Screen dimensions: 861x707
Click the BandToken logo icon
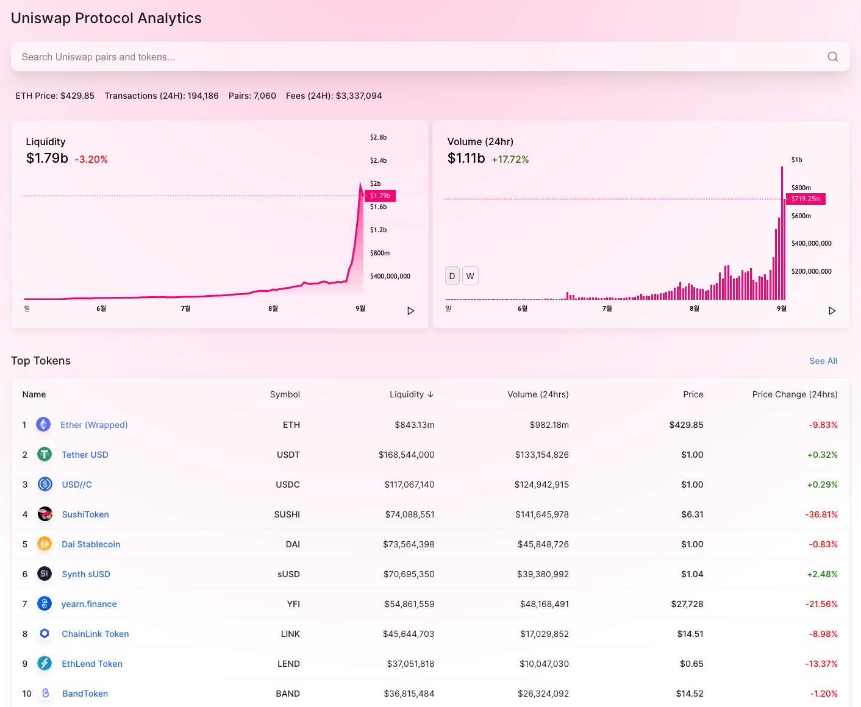click(x=45, y=693)
